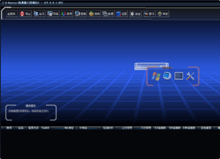Click the Windows logo icon in X-Router panel
220x159 pixels.
(156, 76)
